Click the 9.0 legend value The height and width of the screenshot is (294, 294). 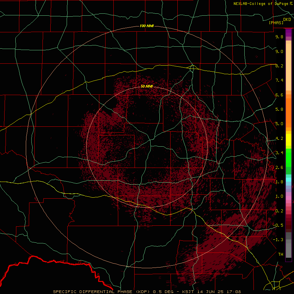click(279, 51)
